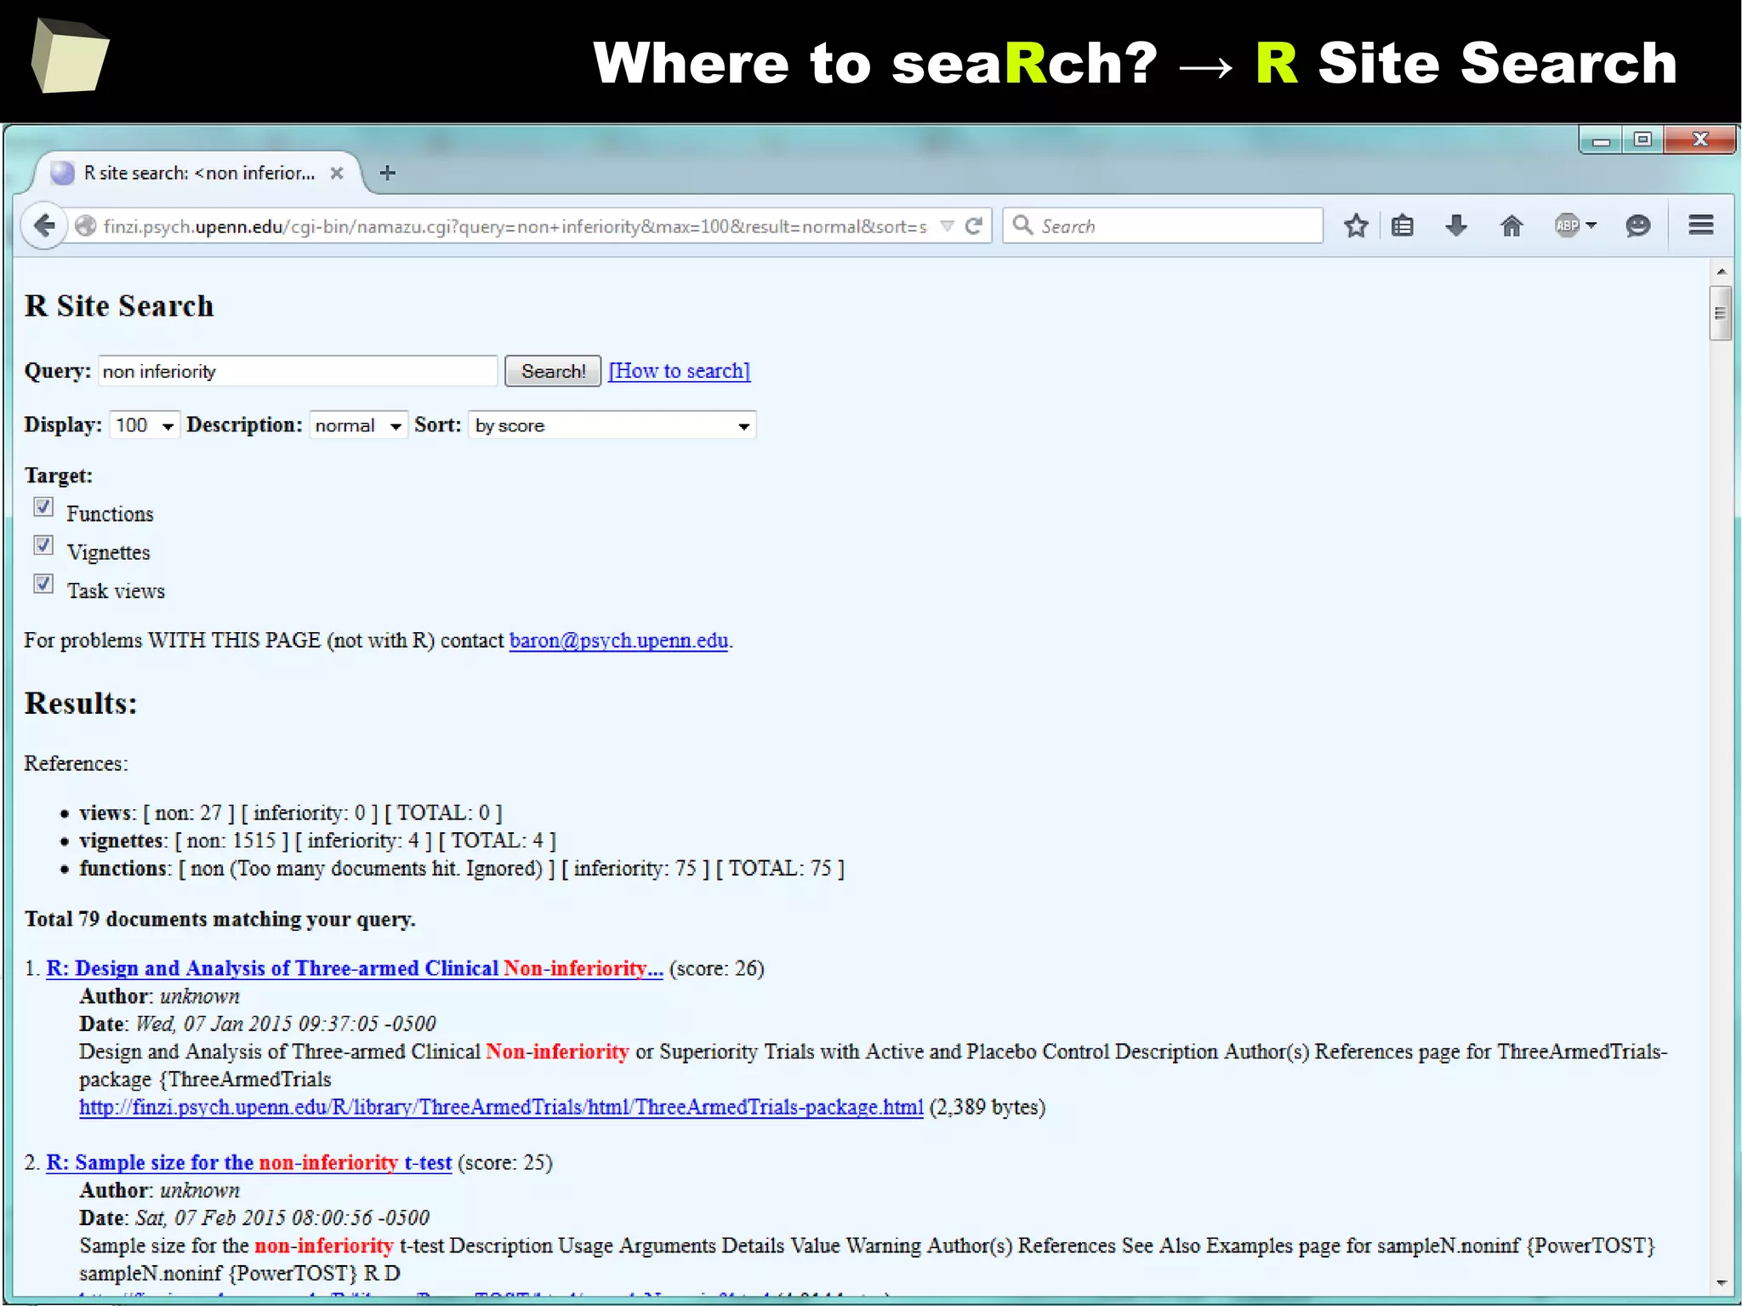
Task: Go to home page icon
Action: pyautogui.click(x=1511, y=225)
